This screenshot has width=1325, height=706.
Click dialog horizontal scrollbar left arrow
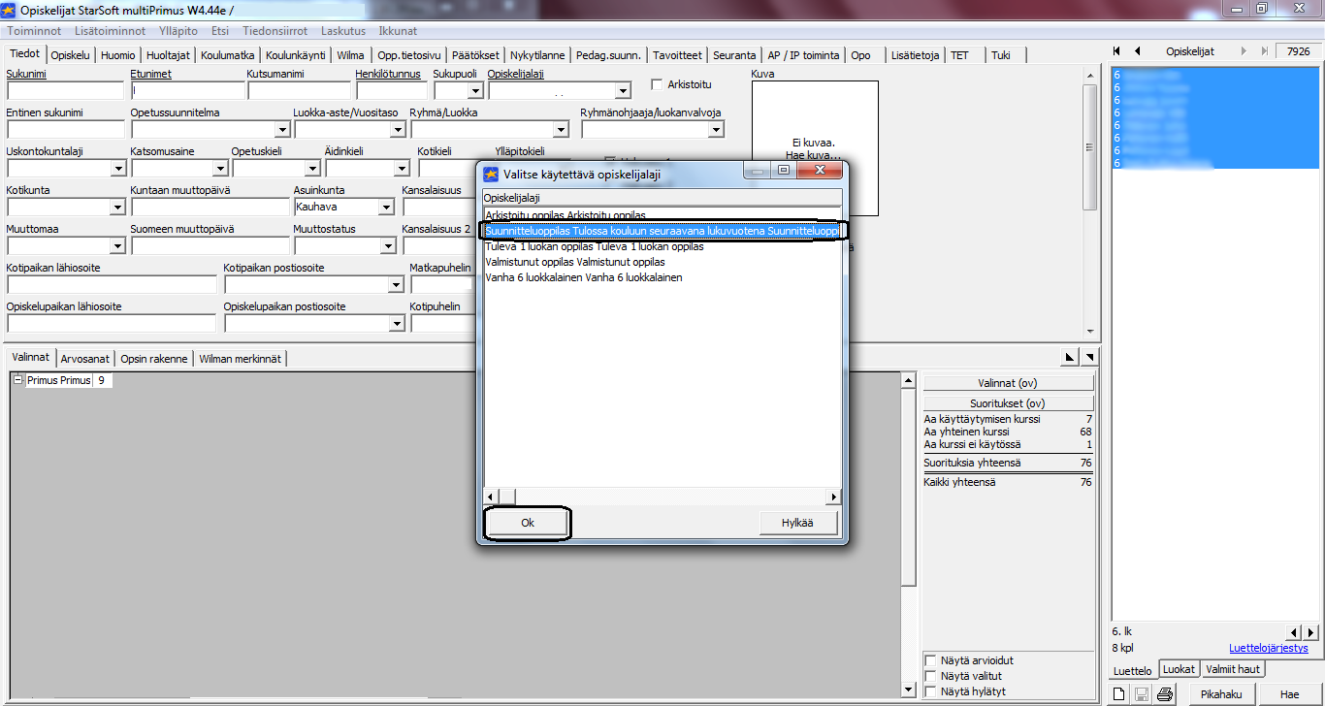click(x=491, y=497)
